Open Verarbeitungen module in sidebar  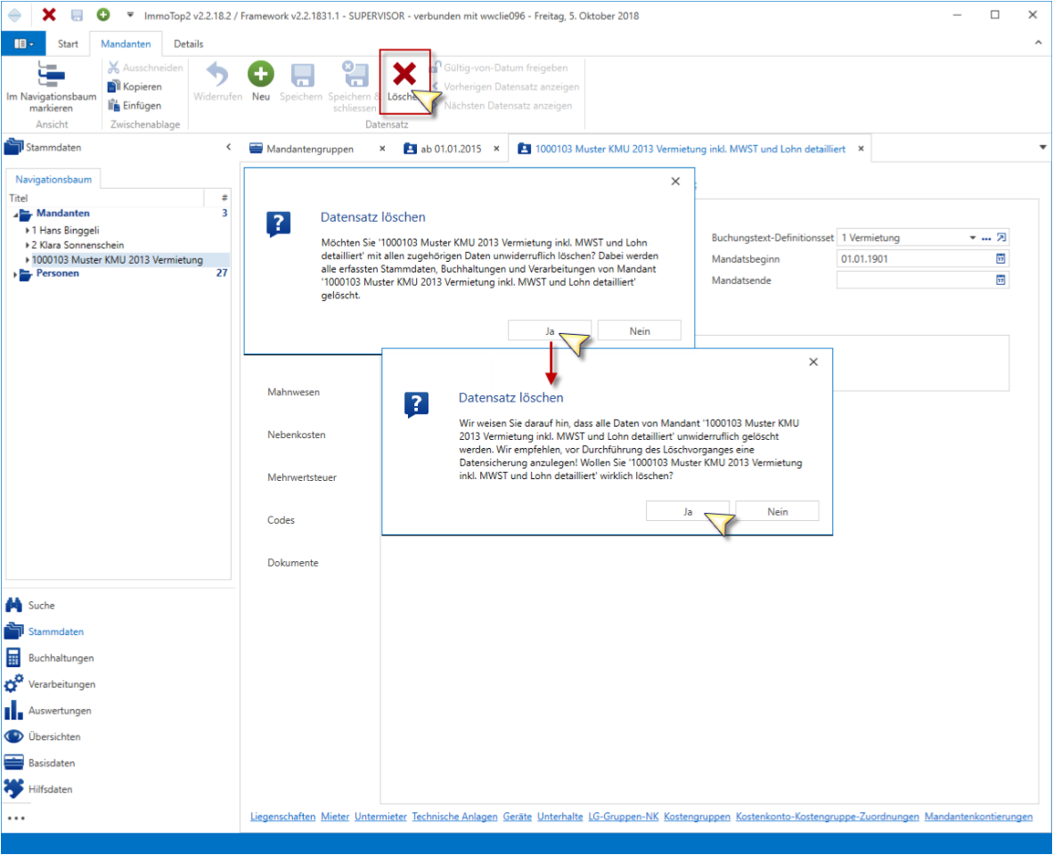pos(51,684)
